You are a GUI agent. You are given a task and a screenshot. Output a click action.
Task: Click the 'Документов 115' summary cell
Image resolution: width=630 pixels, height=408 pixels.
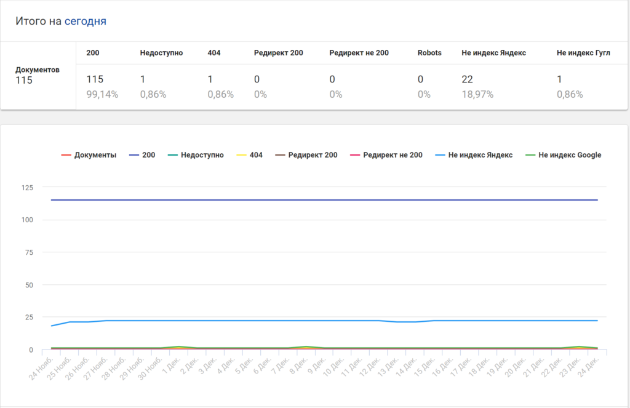pos(38,75)
